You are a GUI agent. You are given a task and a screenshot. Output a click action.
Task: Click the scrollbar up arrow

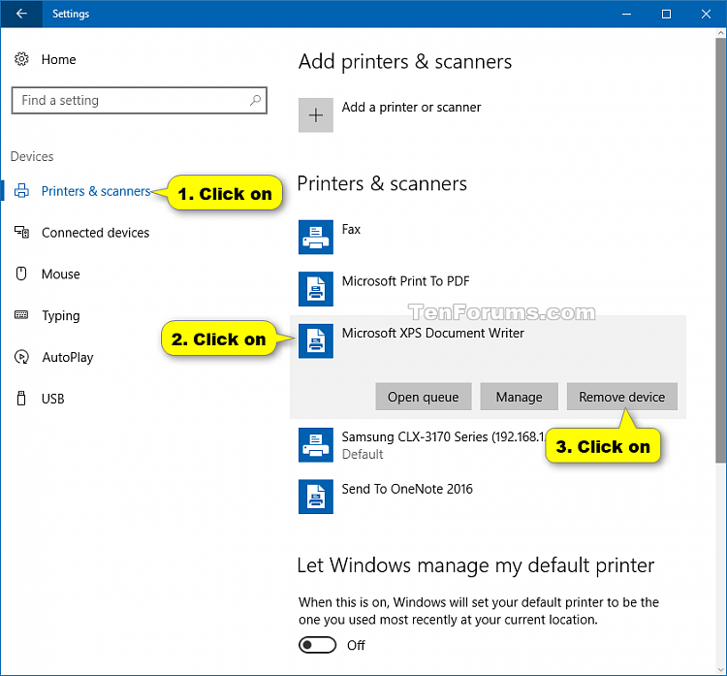pyautogui.click(x=721, y=33)
